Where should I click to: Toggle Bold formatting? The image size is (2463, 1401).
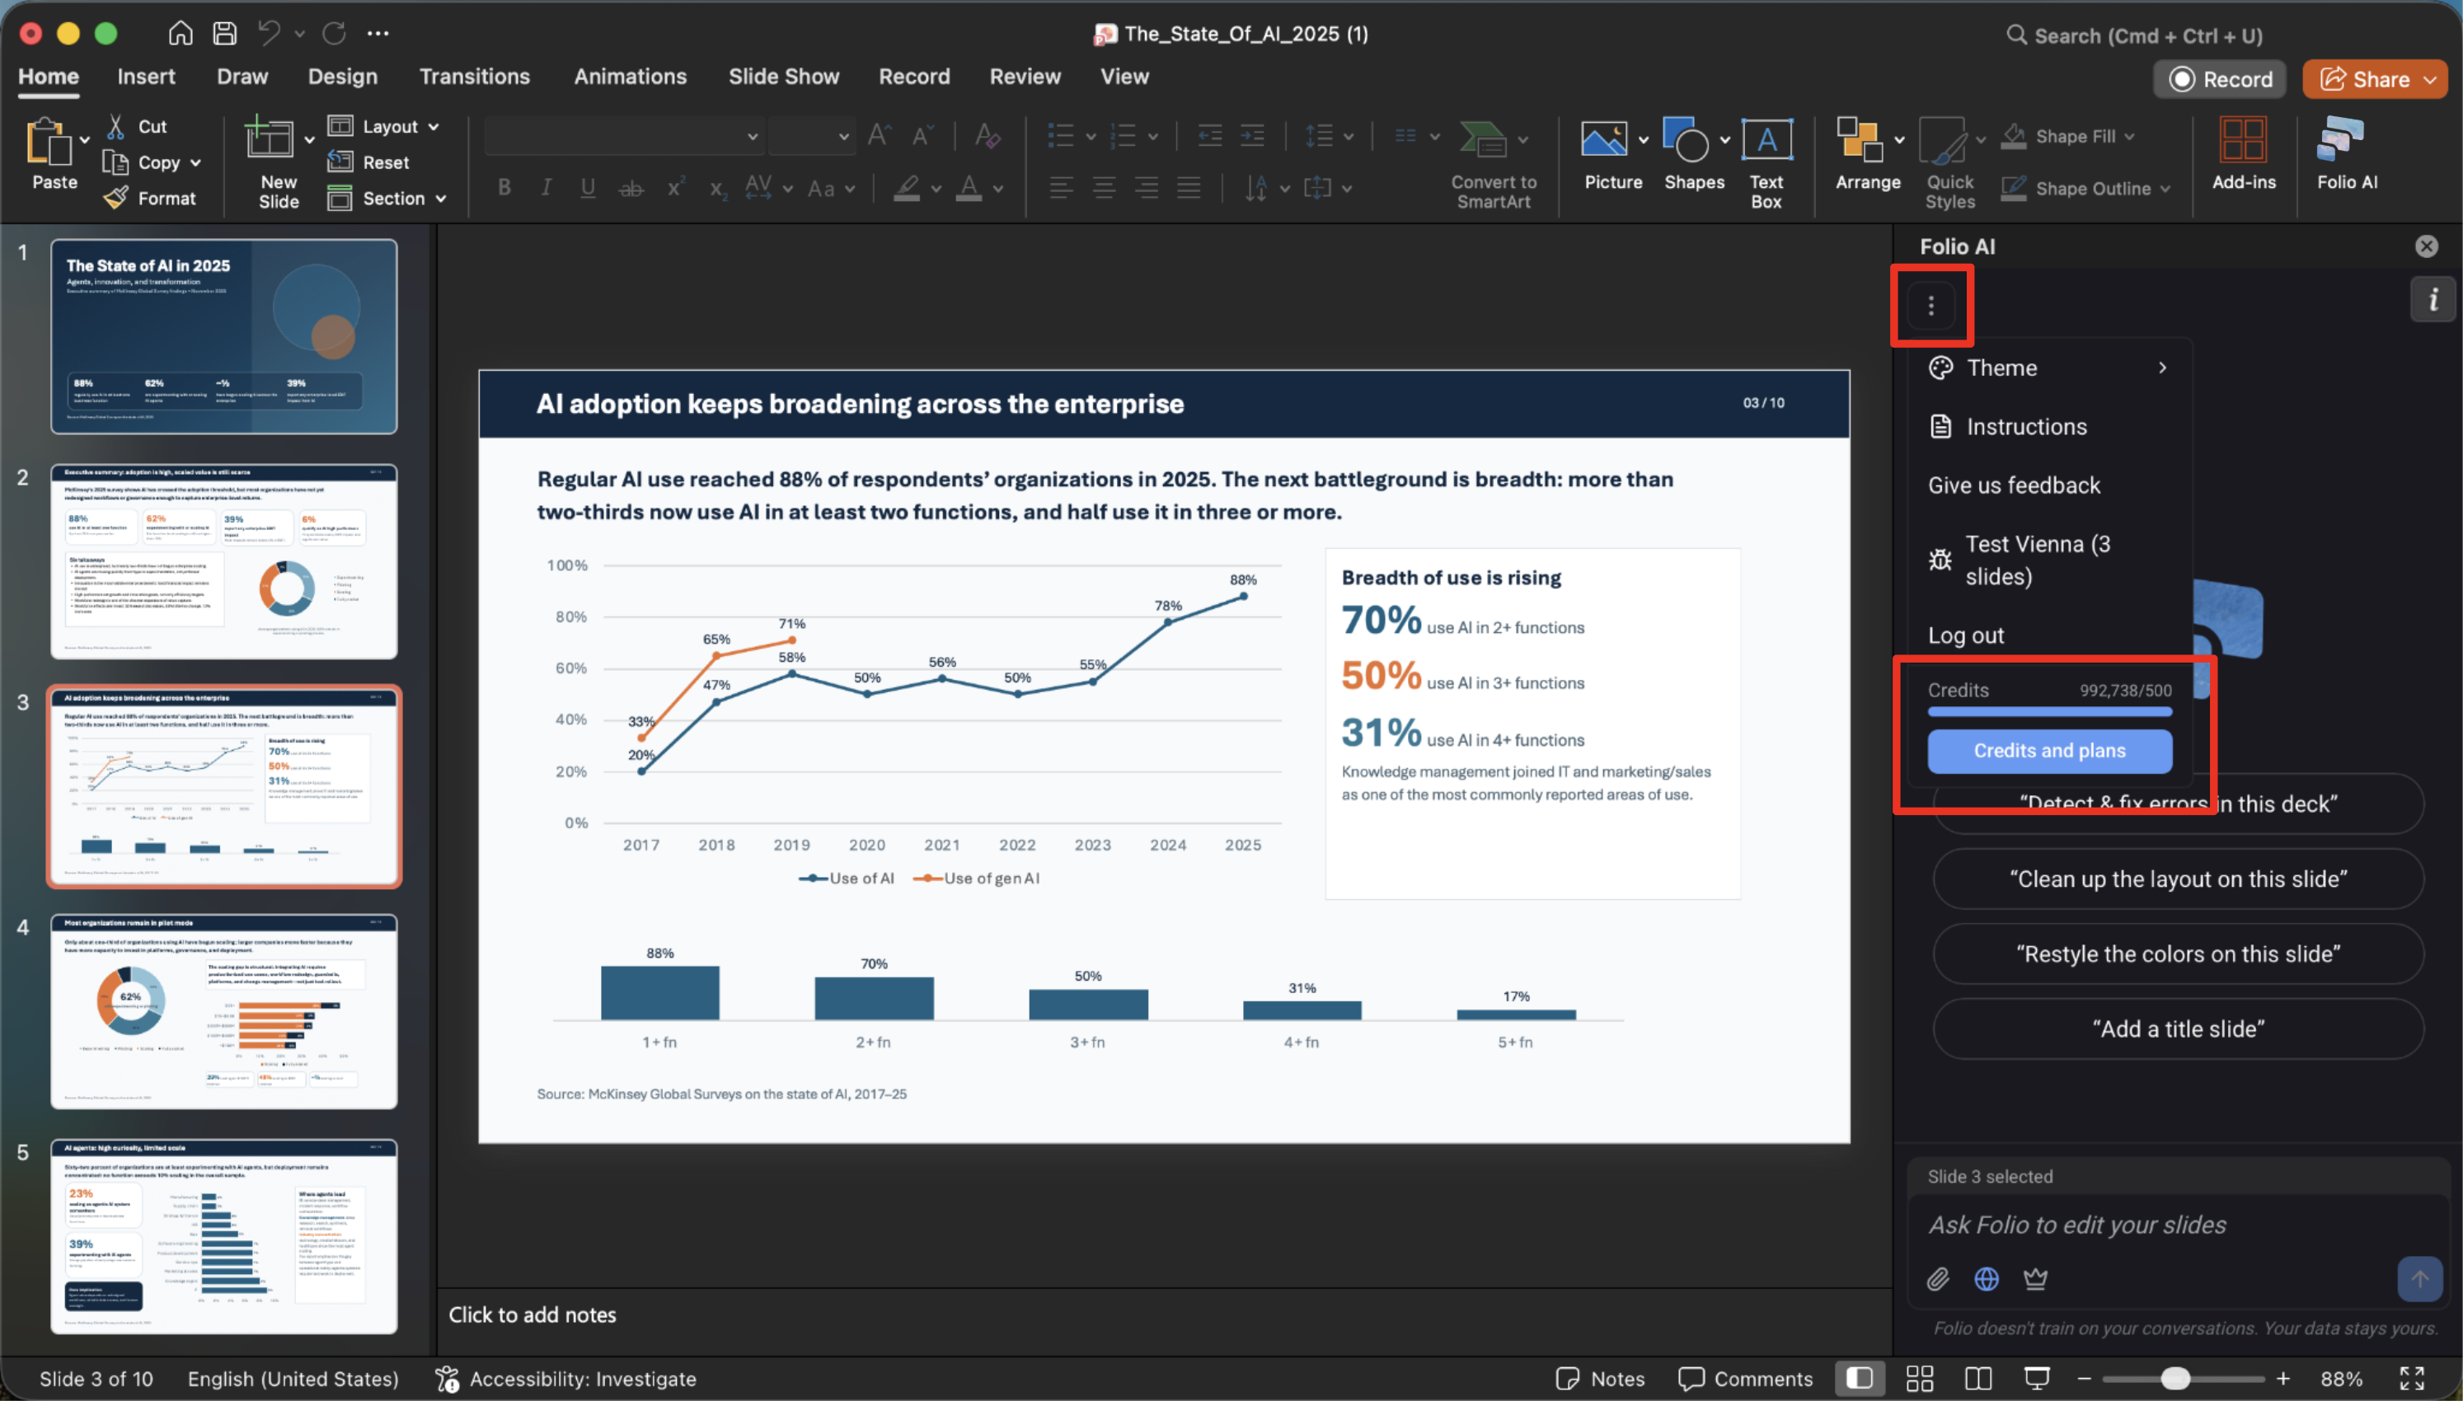(504, 188)
